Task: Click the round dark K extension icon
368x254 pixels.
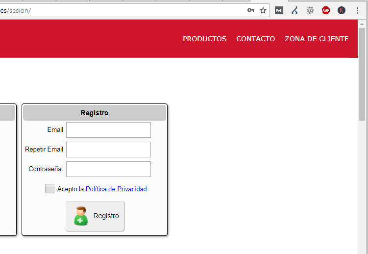Action: pos(342,10)
